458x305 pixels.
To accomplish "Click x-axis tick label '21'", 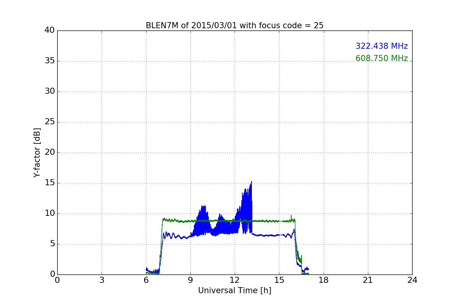I will [x=368, y=280].
